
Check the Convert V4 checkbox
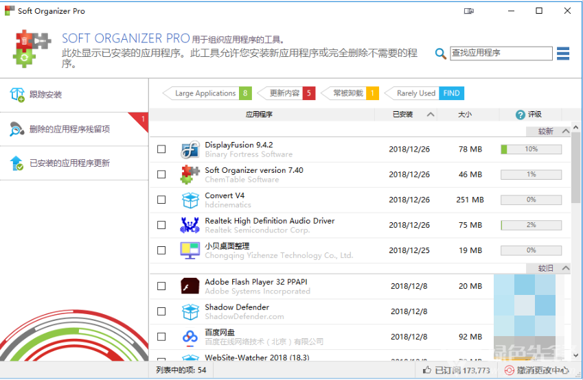coord(161,200)
